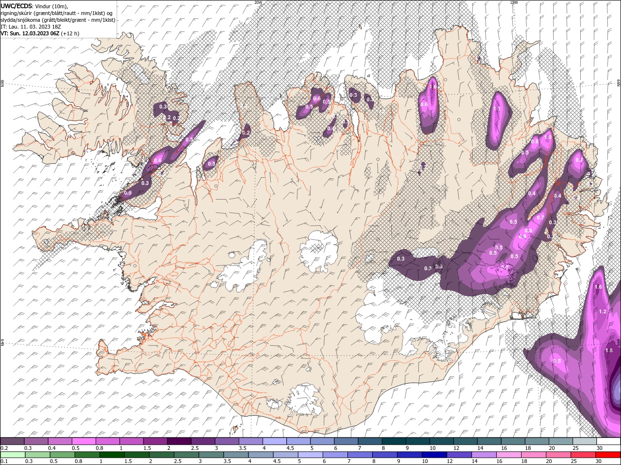Viewport: 621px width, 465px height.
Task: Pick the darkest purple swatch at 2, top legend row
Action: click(x=179, y=441)
